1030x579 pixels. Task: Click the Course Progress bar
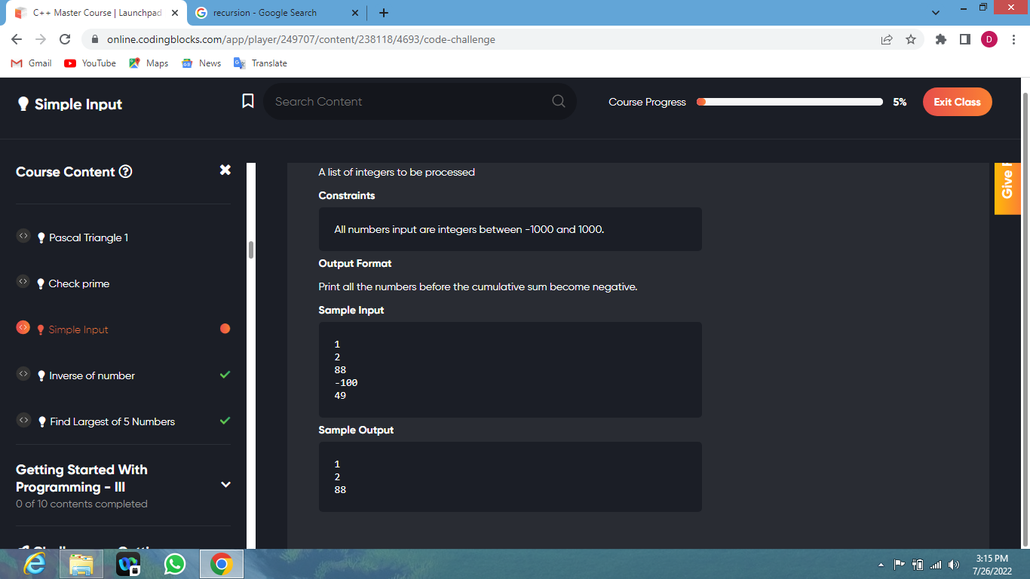tap(789, 102)
